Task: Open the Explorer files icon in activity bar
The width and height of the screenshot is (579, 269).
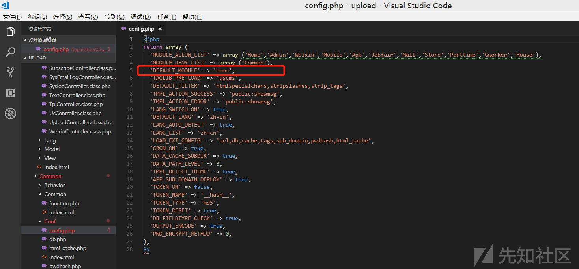Action: click(x=10, y=31)
